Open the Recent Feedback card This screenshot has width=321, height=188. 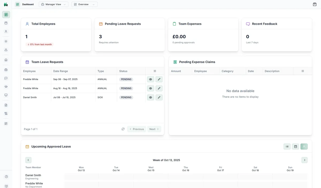[x=277, y=34]
